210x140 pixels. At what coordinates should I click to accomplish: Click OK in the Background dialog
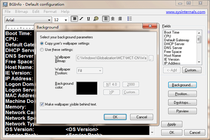[115, 117]
